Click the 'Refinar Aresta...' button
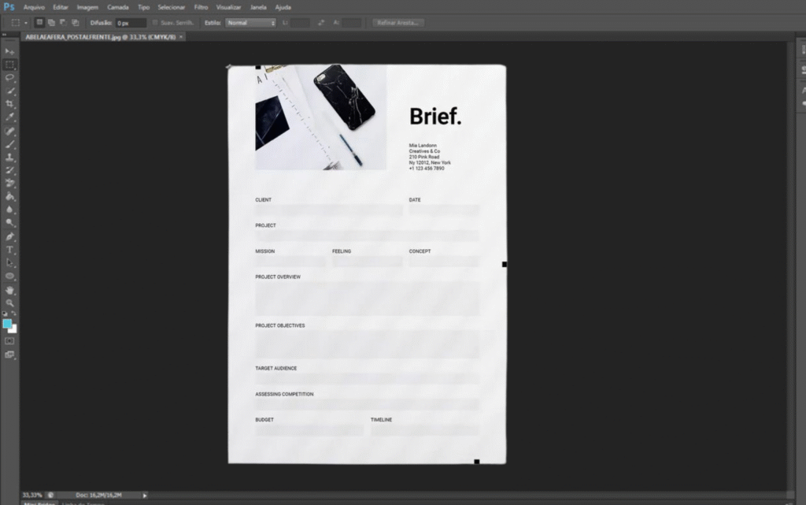Image resolution: width=806 pixels, height=505 pixels. coord(398,23)
